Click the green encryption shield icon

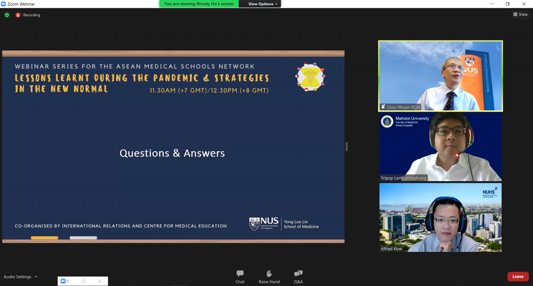pos(7,15)
